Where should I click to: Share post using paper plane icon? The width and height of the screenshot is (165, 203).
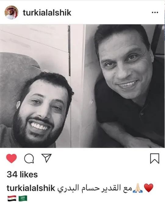click(46, 158)
